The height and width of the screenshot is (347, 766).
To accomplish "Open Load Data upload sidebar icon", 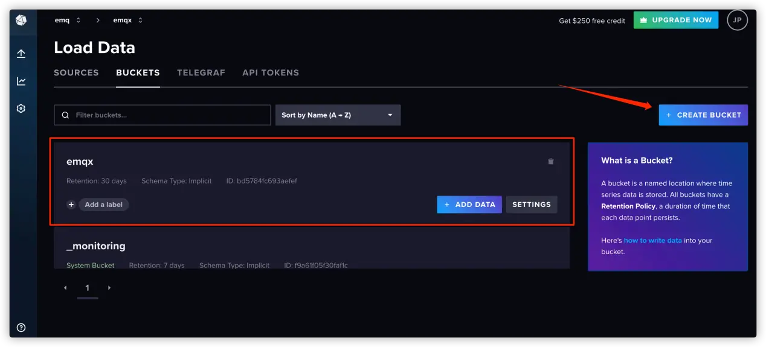I will [21, 54].
